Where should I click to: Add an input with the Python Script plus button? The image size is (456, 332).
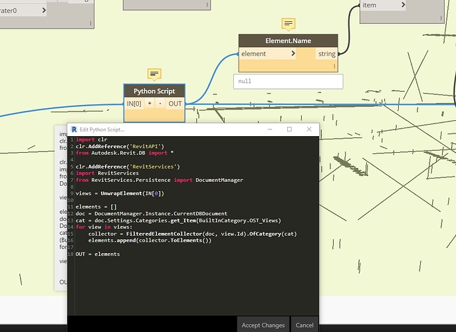coord(150,104)
